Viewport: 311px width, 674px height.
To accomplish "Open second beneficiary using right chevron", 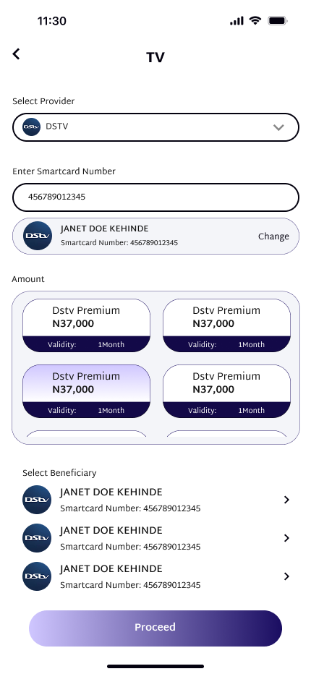I will click(286, 538).
